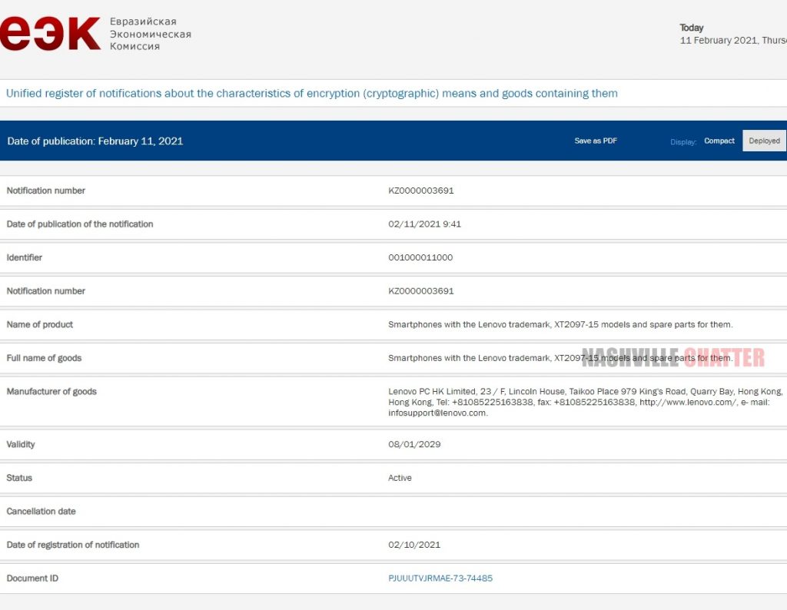
Task: Click Save as PDF
Action: (596, 141)
